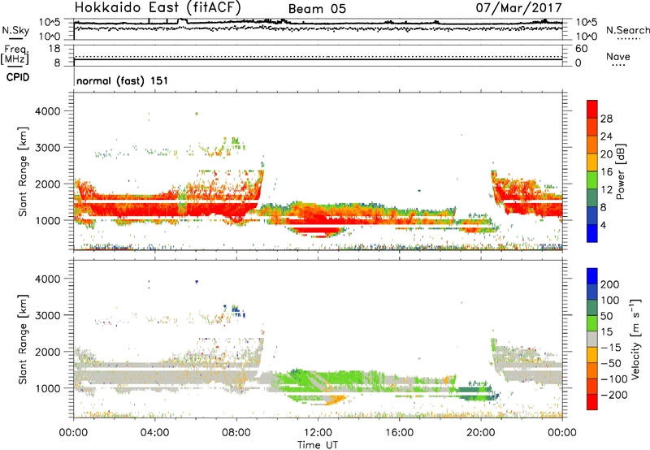650x450 pixels.
Task: Click the right "10^0" noise axis label
Action: pyautogui.click(x=587, y=37)
